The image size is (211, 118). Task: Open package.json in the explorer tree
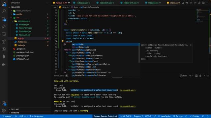click(23, 56)
